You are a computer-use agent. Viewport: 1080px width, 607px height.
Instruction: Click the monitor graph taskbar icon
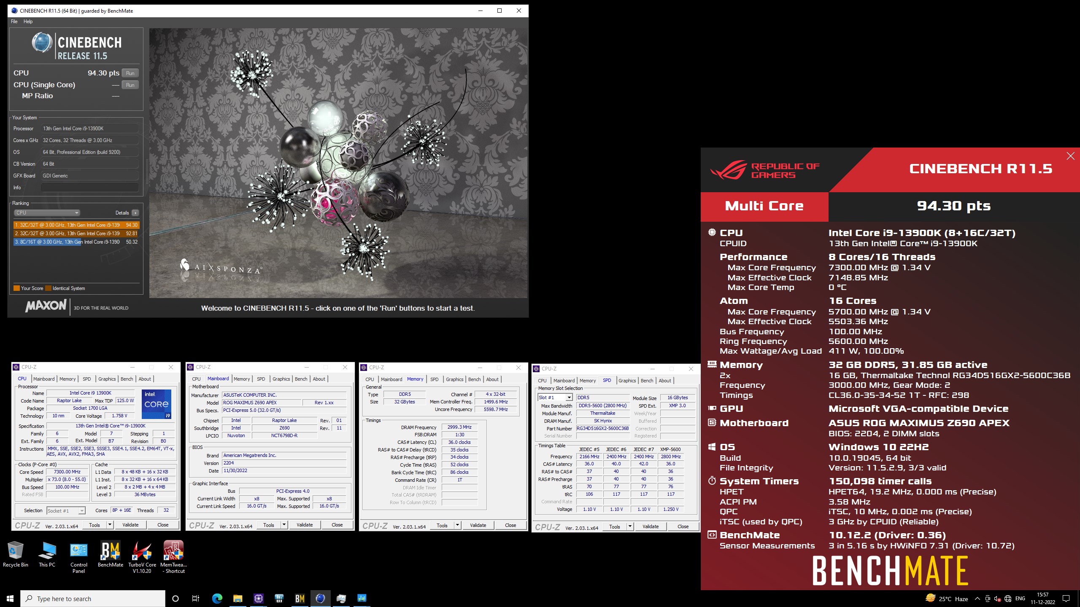(x=341, y=599)
